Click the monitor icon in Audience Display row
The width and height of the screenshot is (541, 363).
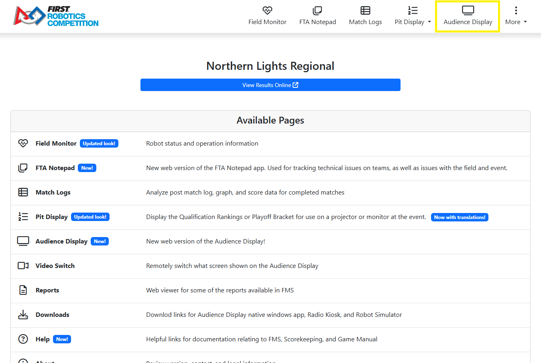tap(23, 241)
